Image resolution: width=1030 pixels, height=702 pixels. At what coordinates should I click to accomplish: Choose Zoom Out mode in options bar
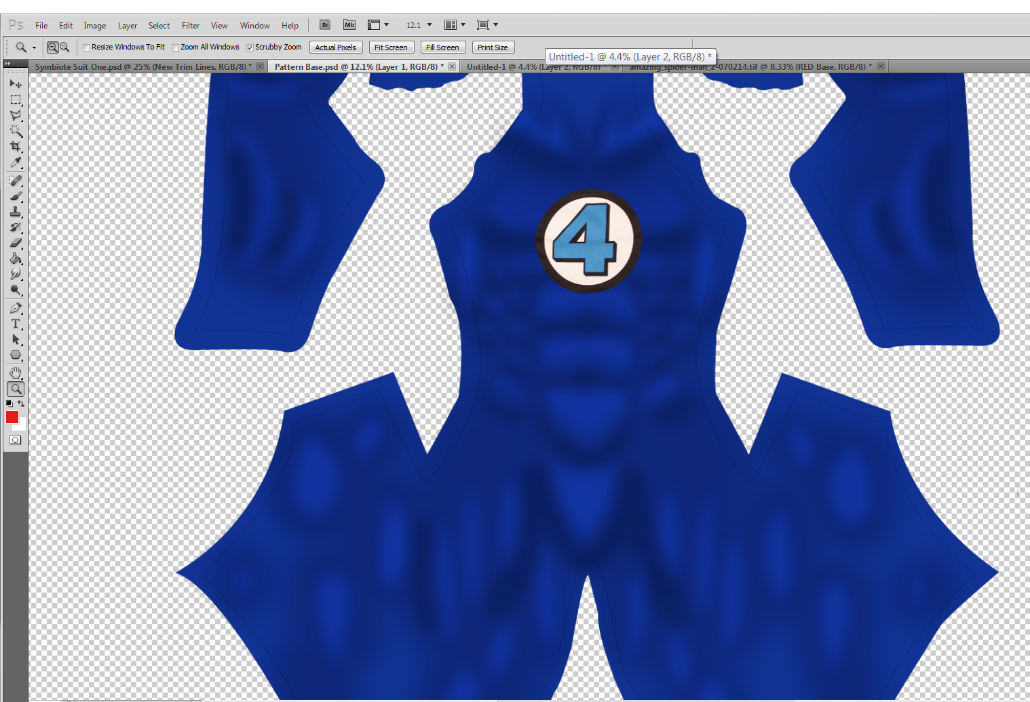pos(64,47)
